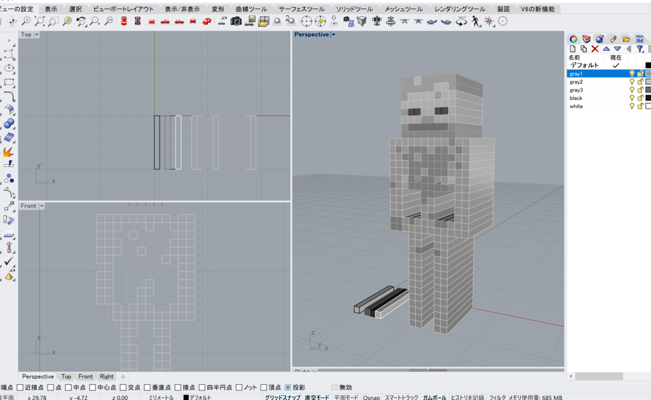
Task: Click ヒストリを記録 in status bar
Action: click(467, 397)
